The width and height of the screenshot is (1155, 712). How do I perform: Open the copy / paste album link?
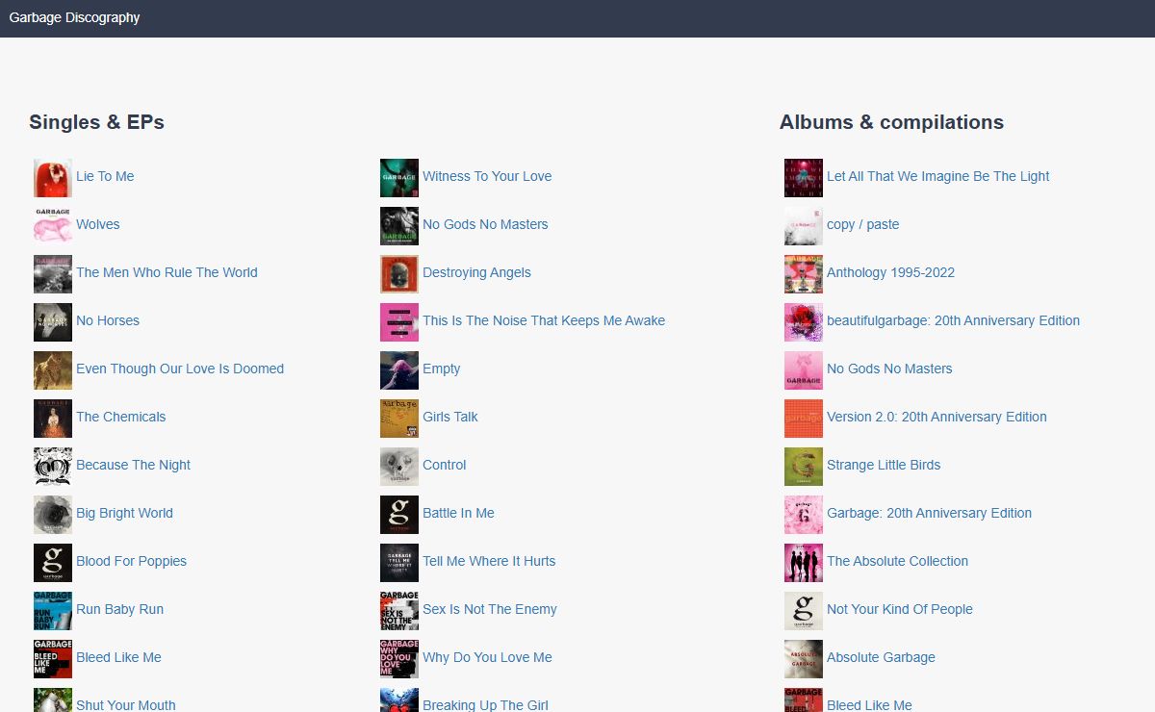(x=862, y=224)
